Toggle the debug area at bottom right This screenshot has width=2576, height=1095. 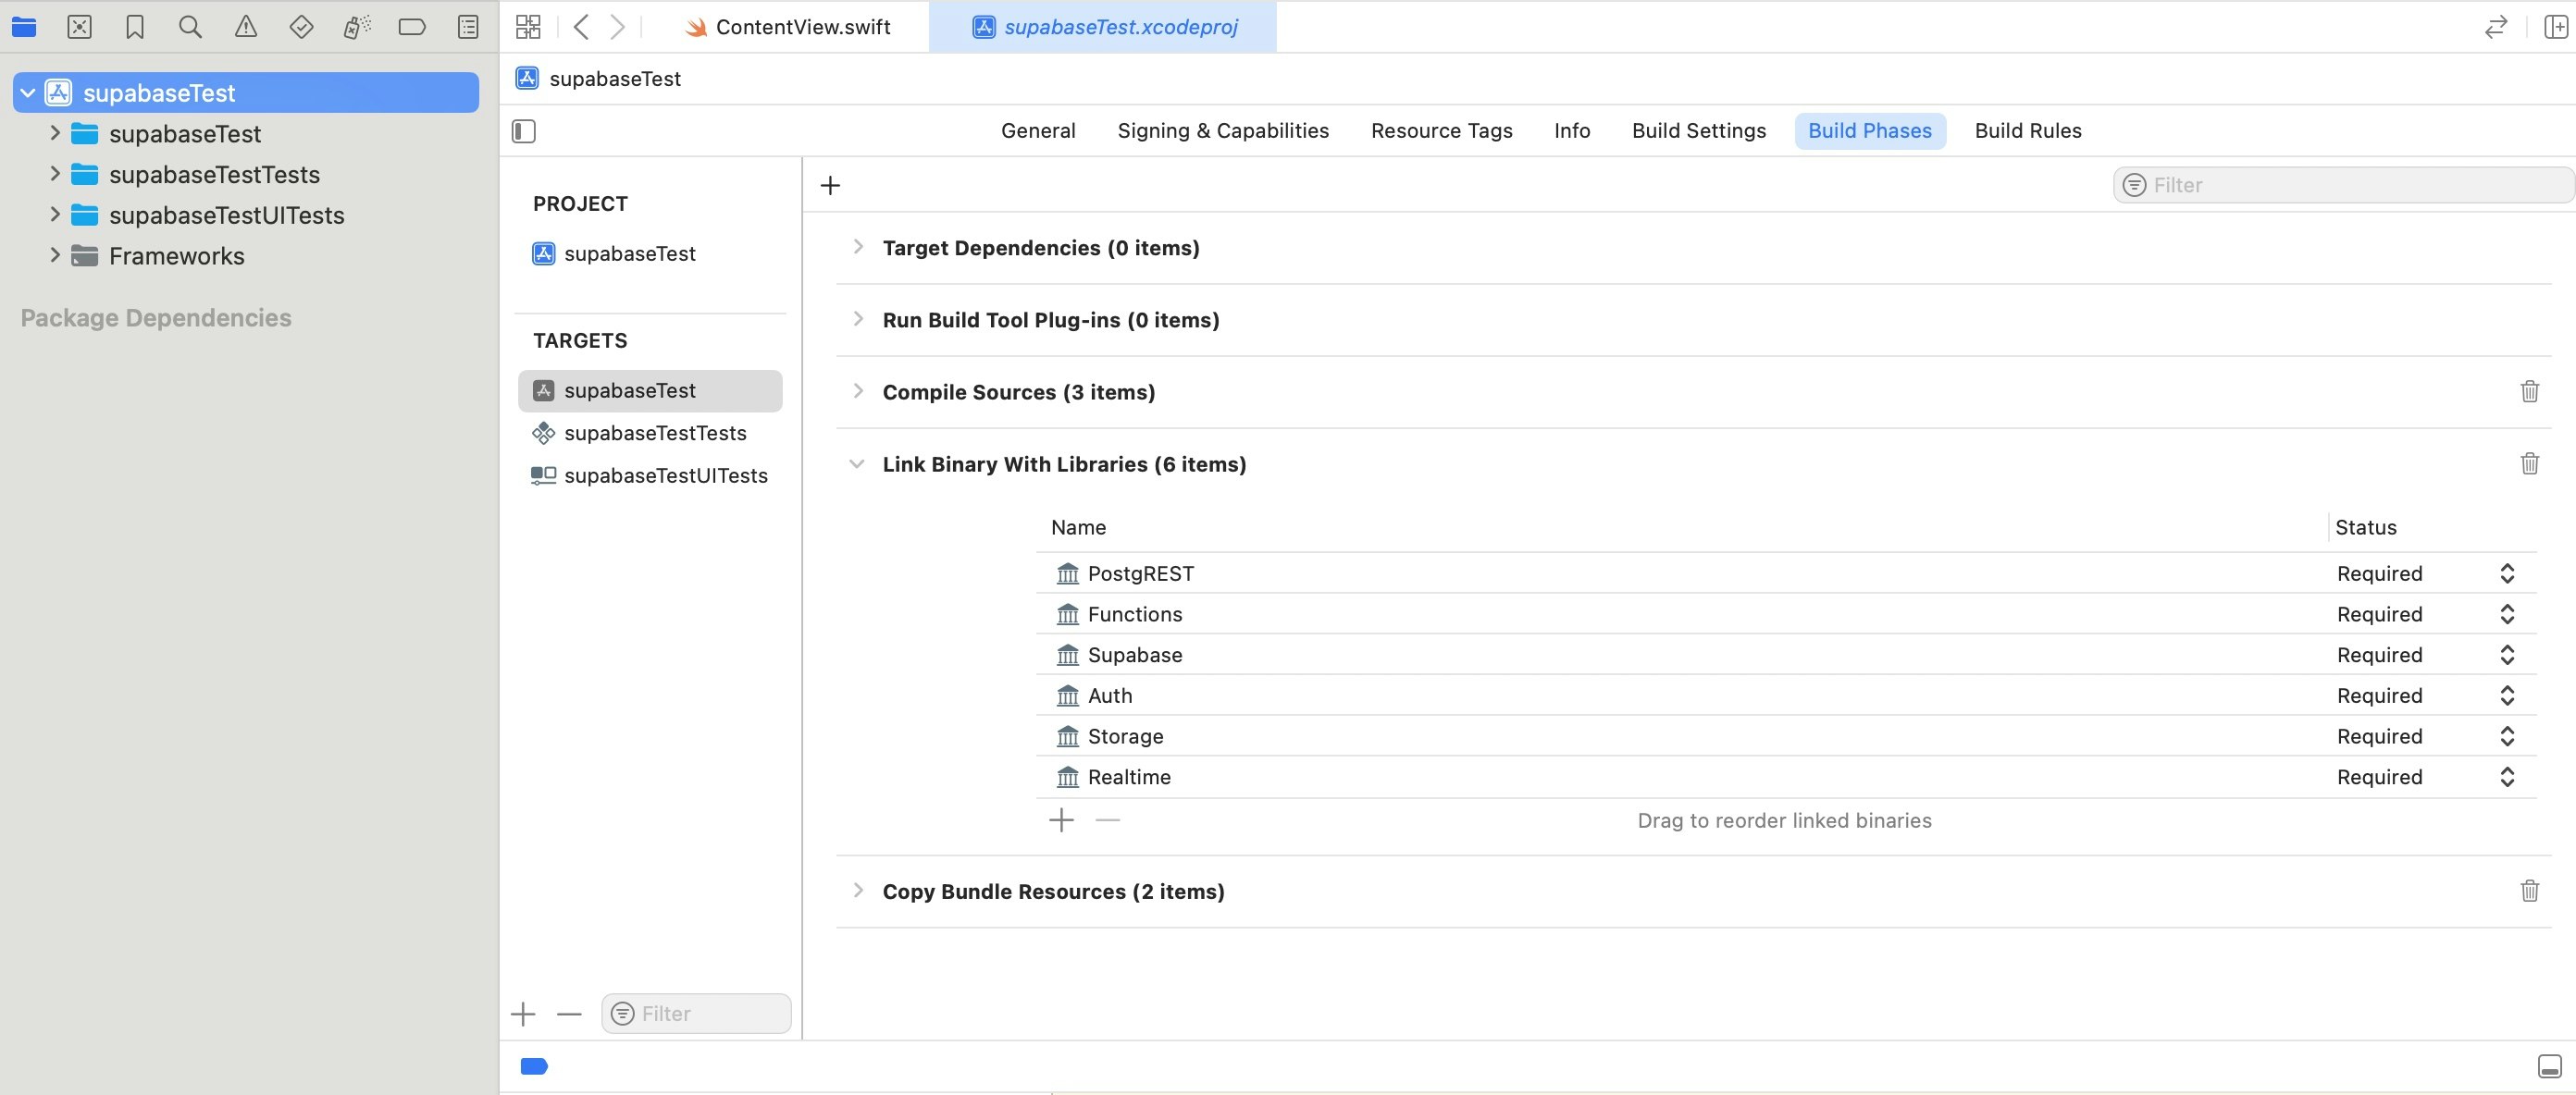point(2549,1066)
